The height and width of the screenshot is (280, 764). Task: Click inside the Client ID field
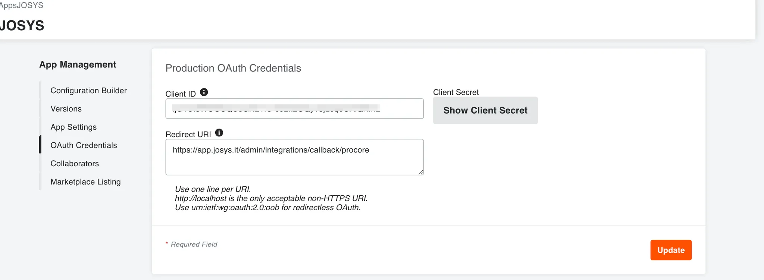point(294,109)
